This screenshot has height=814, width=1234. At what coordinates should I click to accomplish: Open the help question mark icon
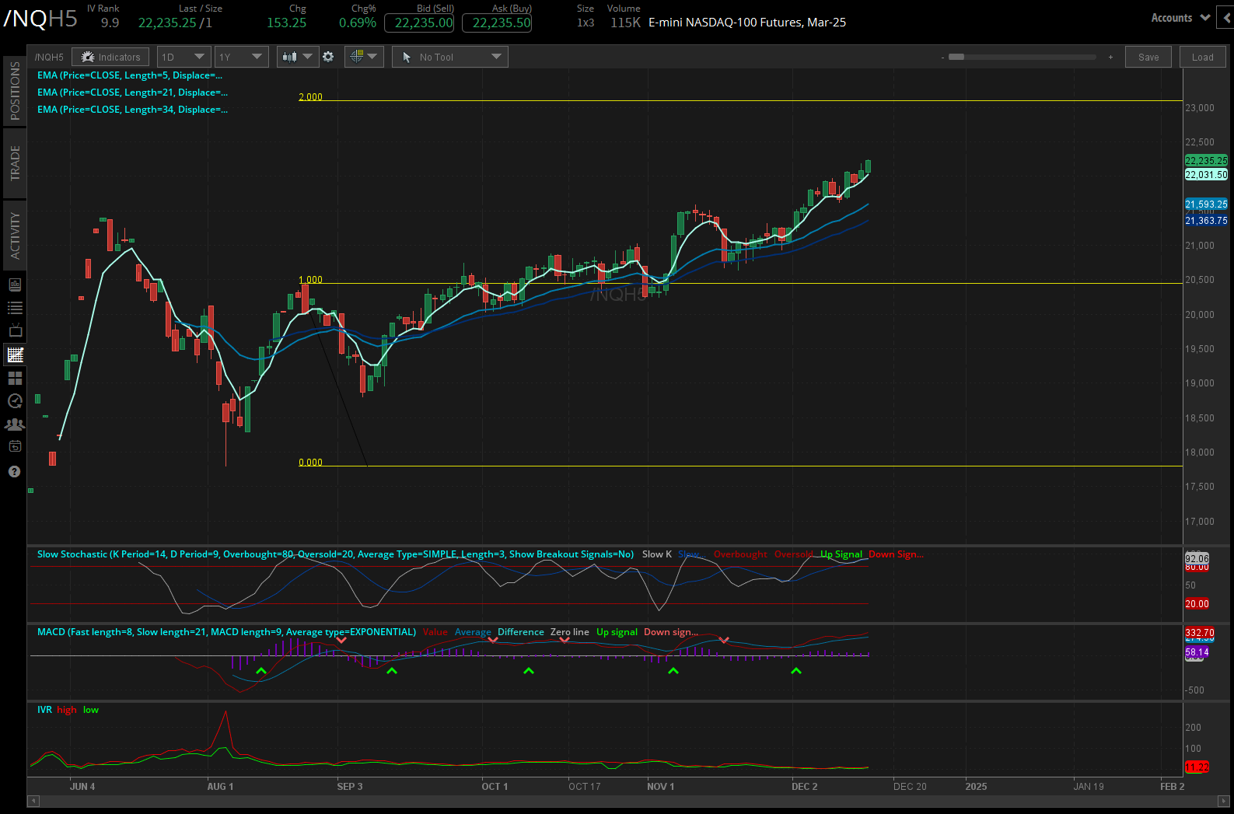point(14,472)
